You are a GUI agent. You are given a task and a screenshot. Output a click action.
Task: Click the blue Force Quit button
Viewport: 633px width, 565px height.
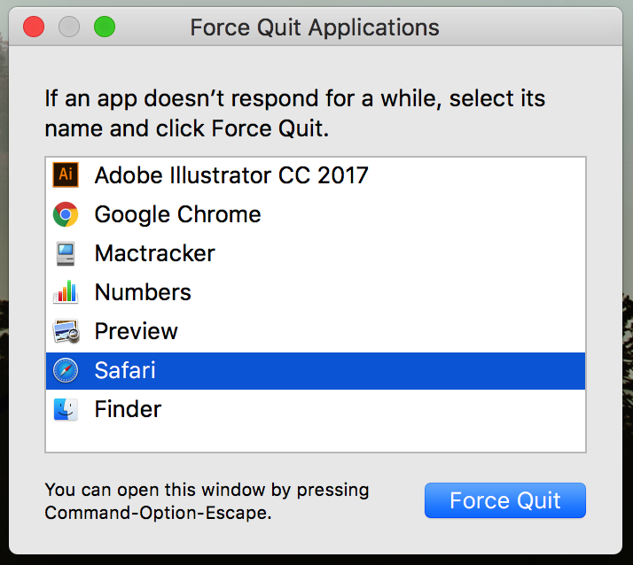coord(505,500)
